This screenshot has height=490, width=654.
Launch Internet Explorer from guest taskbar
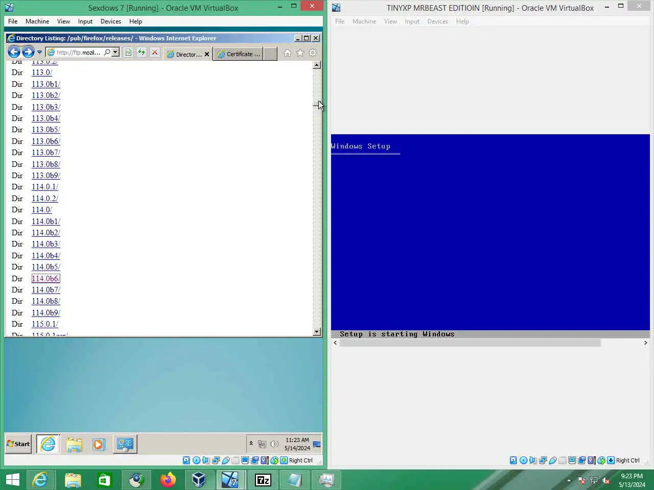tap(48, 444)
